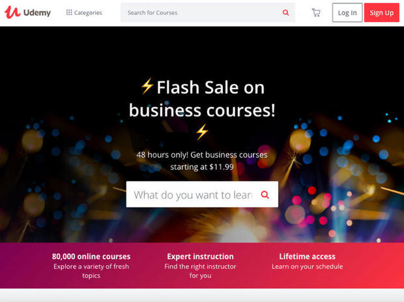
Task: Click the lightning bolt below business courses
Action: tap(202, 132)
